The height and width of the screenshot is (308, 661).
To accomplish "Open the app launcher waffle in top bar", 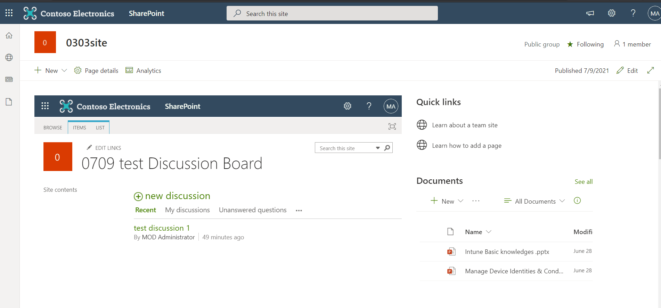I will pyautogui.click(x=9, y=13).
